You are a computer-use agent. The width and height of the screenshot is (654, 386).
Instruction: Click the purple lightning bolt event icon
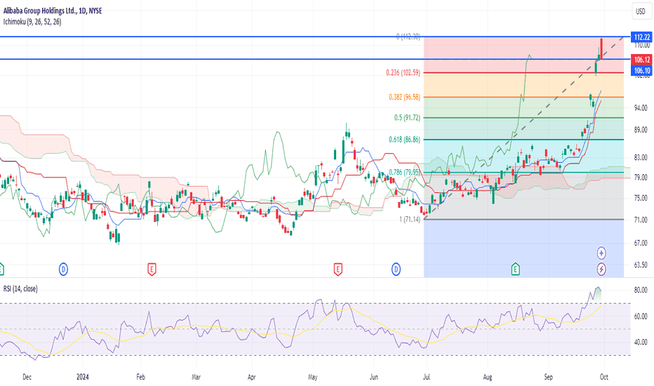(x=601, y=269)
